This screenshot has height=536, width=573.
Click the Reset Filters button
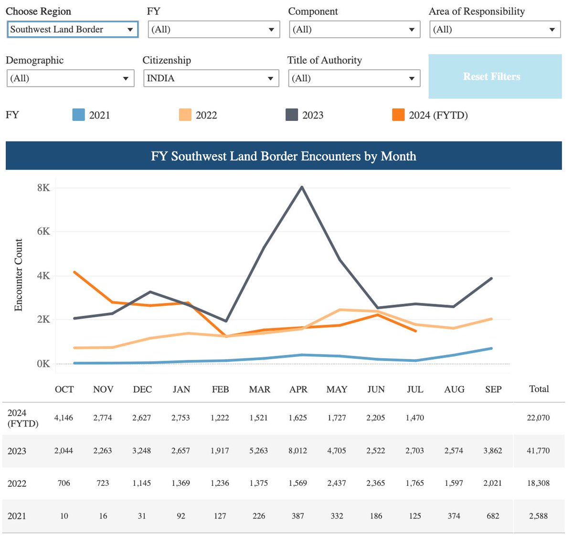[495, 76]
